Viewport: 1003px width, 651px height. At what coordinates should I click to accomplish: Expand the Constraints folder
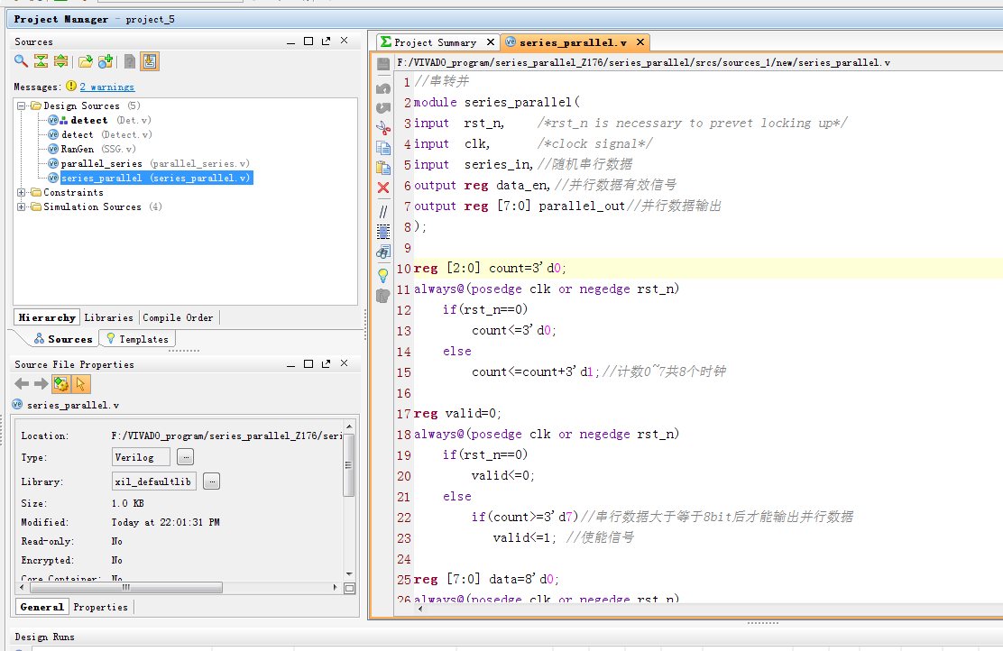21,192
